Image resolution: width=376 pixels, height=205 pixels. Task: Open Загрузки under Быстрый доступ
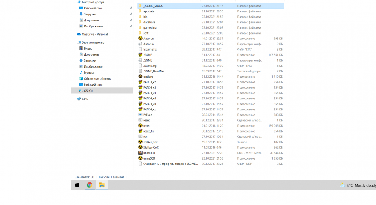[x=90, y=14]
